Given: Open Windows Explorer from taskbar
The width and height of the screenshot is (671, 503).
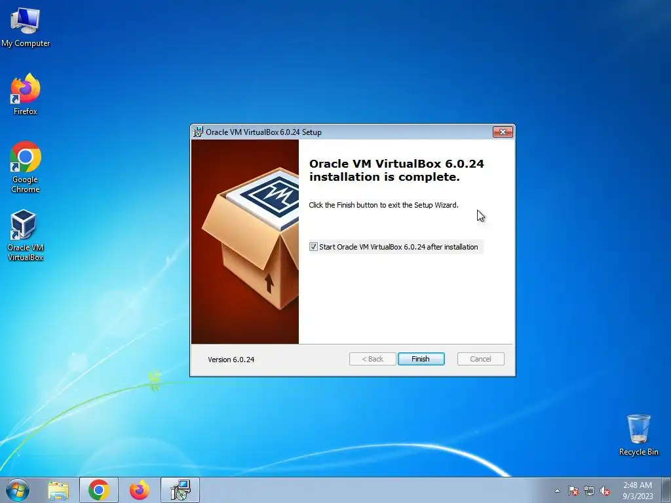Looking at the screenshot, I should 58,490.
